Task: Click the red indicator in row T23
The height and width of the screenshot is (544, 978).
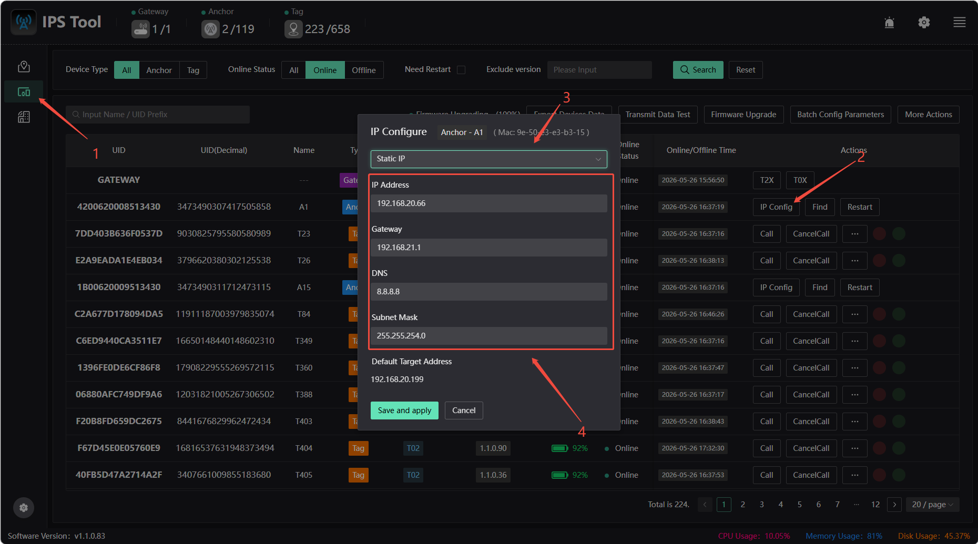Action: click(x=879, y=233)
